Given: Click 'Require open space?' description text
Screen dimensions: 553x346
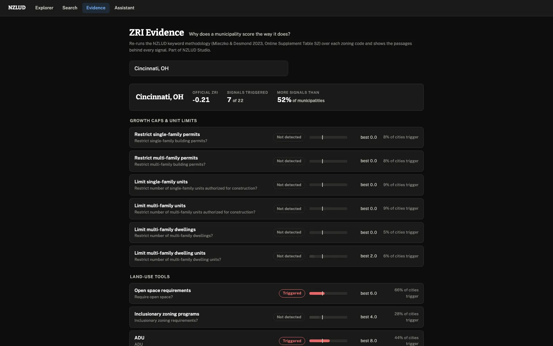Looking at the screenshot, I should point(153,297).
